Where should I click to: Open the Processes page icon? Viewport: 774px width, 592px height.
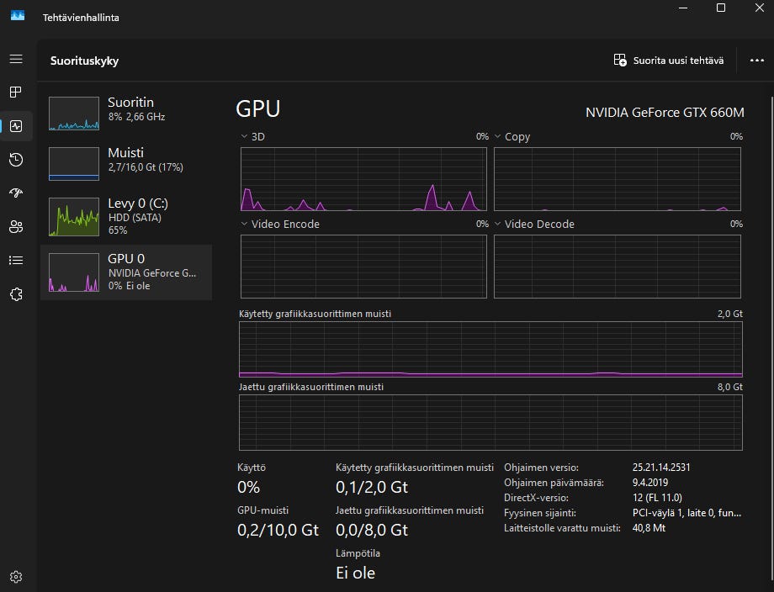coord(16,92)
